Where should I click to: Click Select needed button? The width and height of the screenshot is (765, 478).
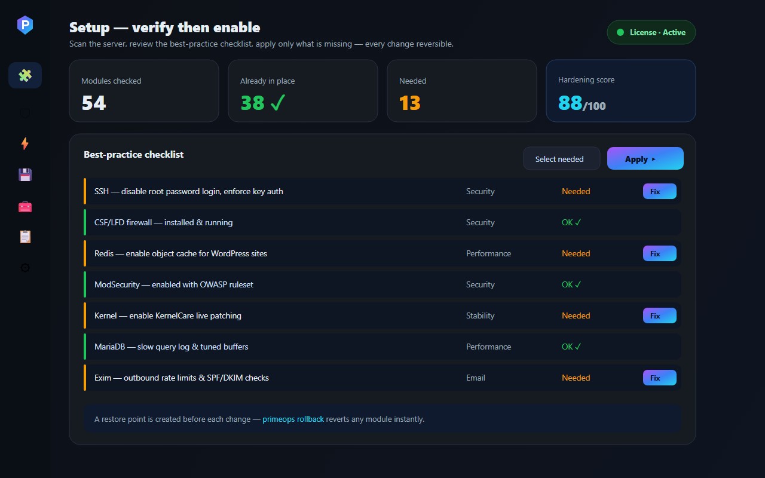pos(562,159)
